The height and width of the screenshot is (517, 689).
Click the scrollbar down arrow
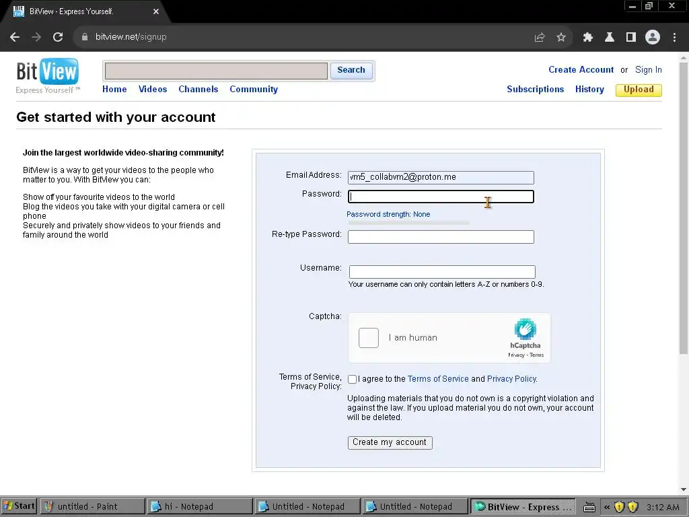684,489
